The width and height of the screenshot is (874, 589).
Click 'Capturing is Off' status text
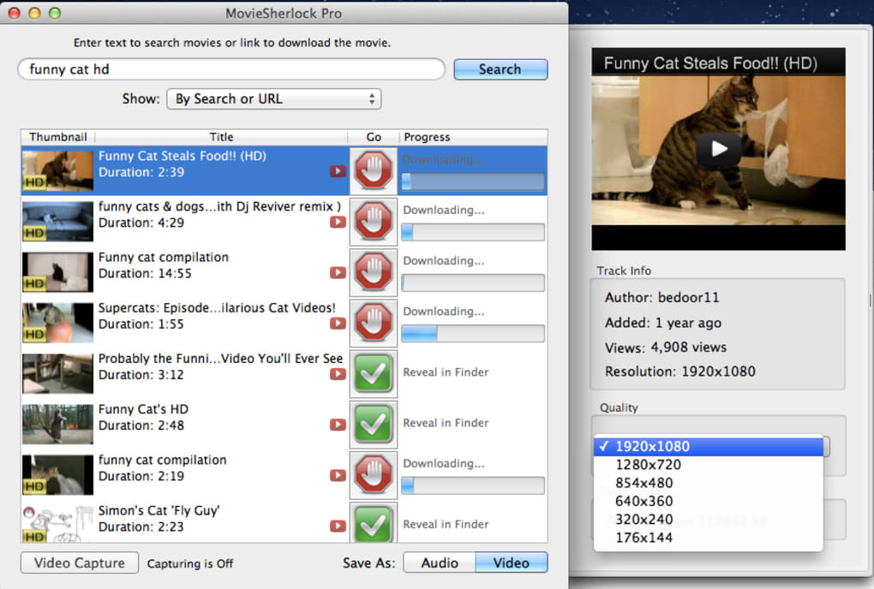(190, 563)
